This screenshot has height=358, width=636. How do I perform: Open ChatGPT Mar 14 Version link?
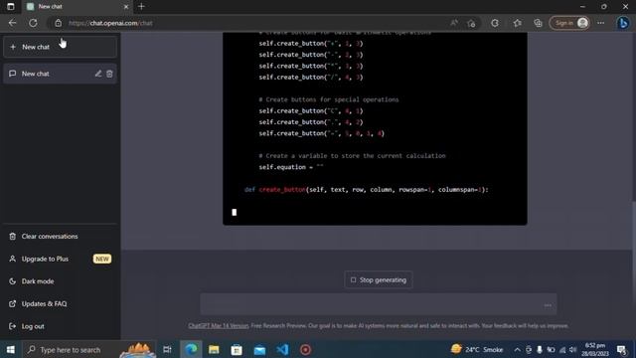click(x=219, y=325)
